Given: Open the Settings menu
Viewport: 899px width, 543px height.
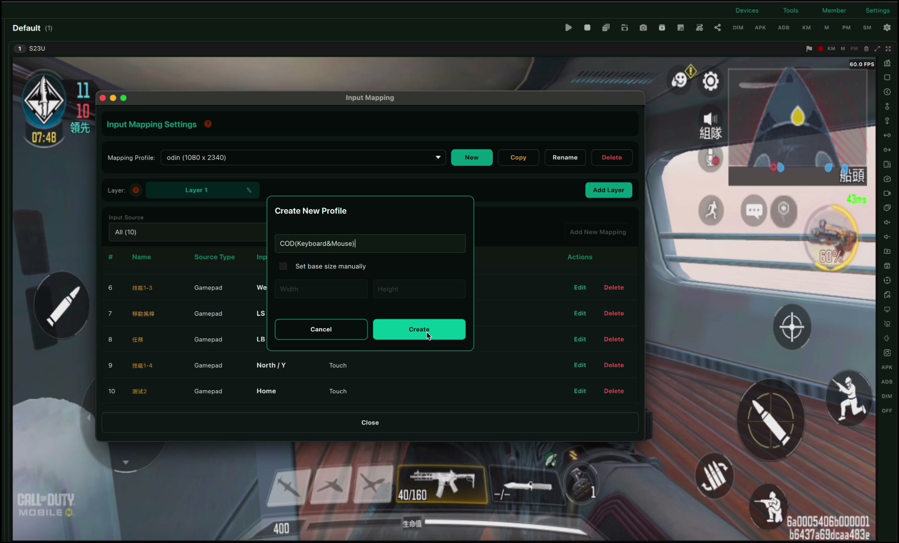Looking at the screenshot, I should point(877,11).
